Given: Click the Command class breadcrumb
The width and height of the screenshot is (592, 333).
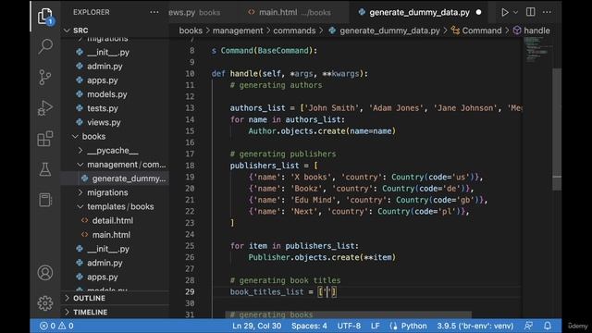Looking at the screenshot, I should [x=476, y=31].
